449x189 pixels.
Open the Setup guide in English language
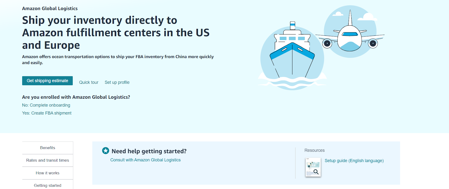pyautogui.click(x=354, y=160)
